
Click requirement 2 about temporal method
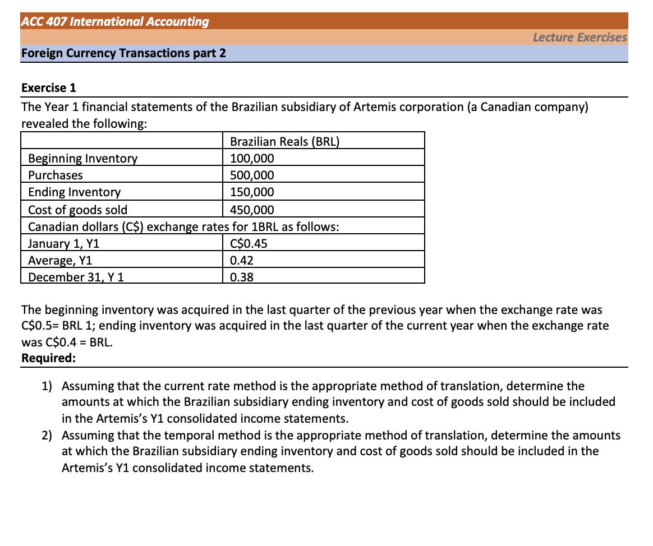331,451
